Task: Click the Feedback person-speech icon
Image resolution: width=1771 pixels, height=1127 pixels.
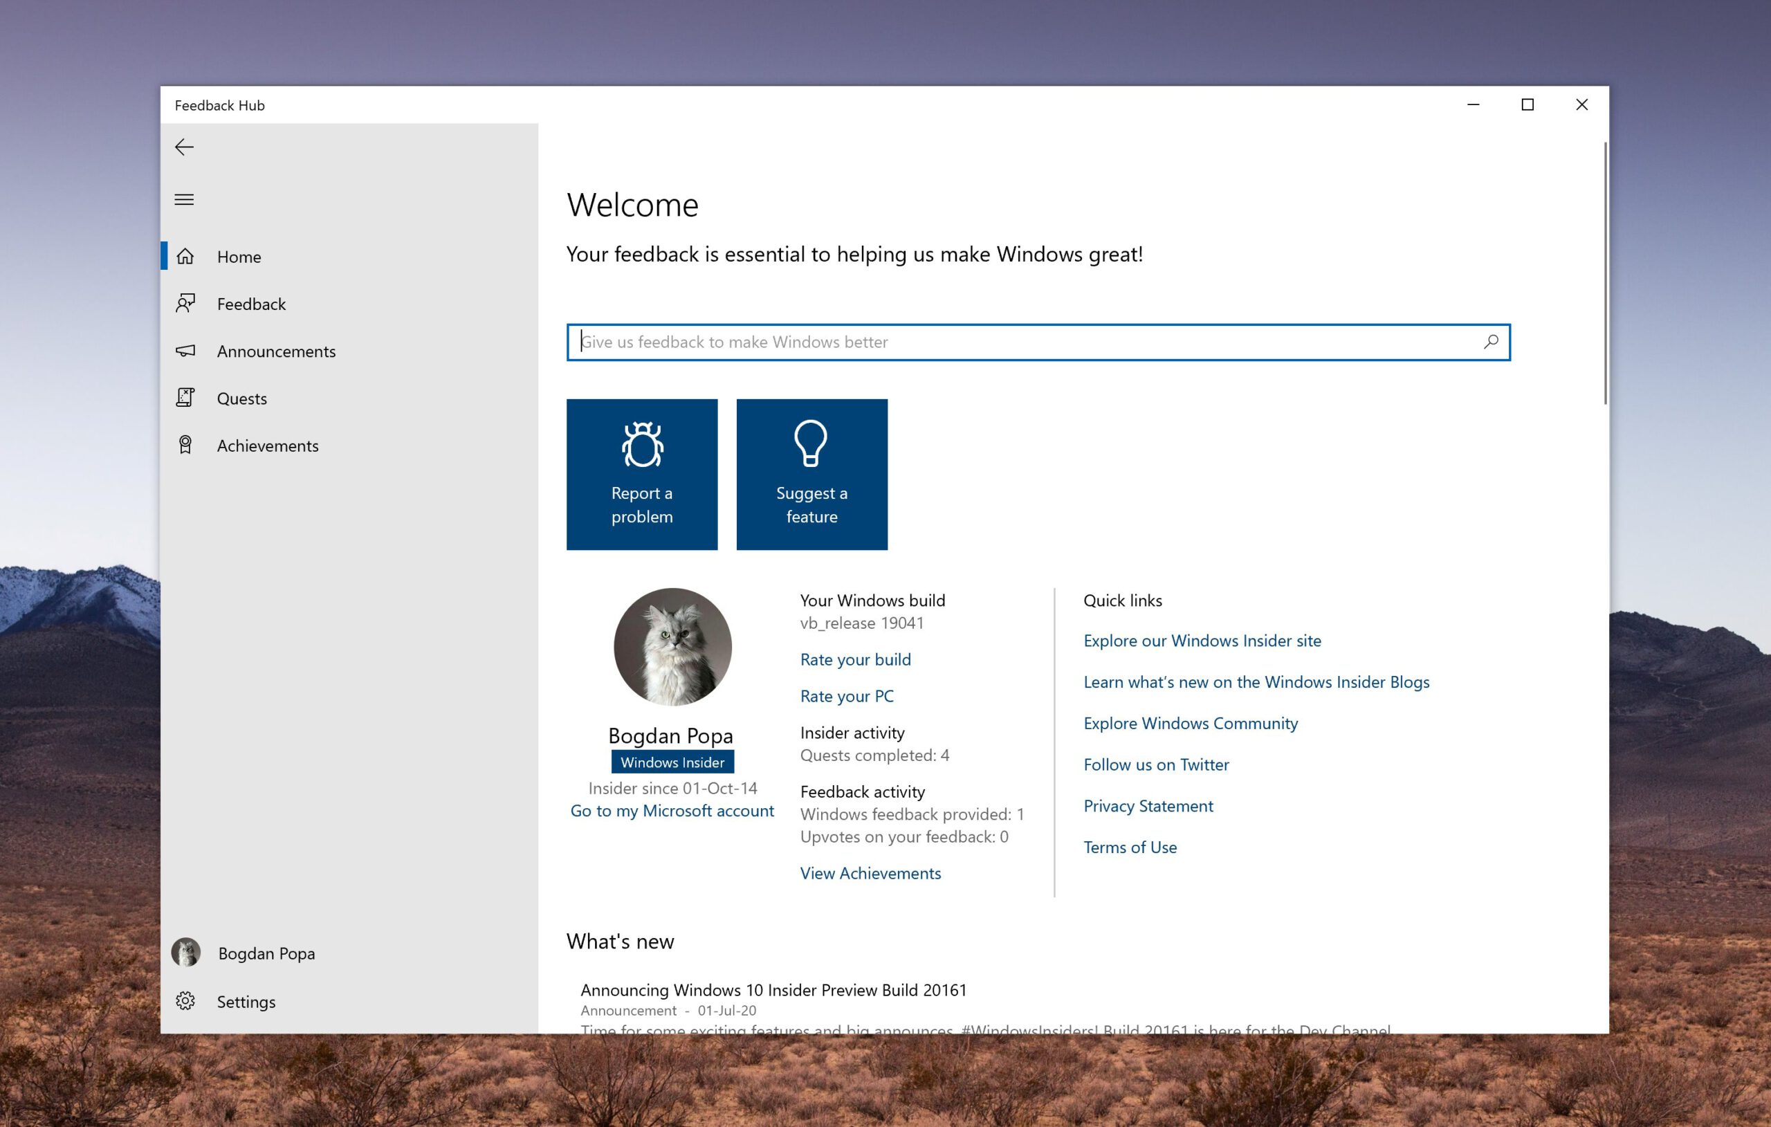Action: (185, 303)
